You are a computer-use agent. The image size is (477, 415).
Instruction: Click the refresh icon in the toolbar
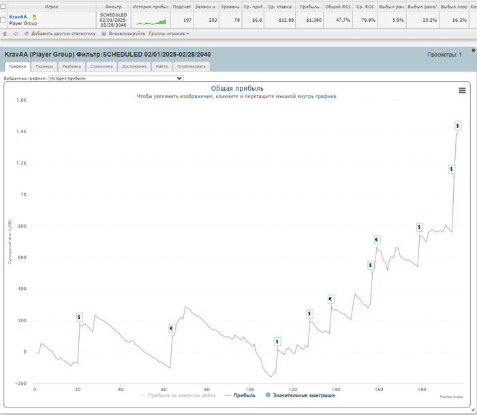coord(16,33)
